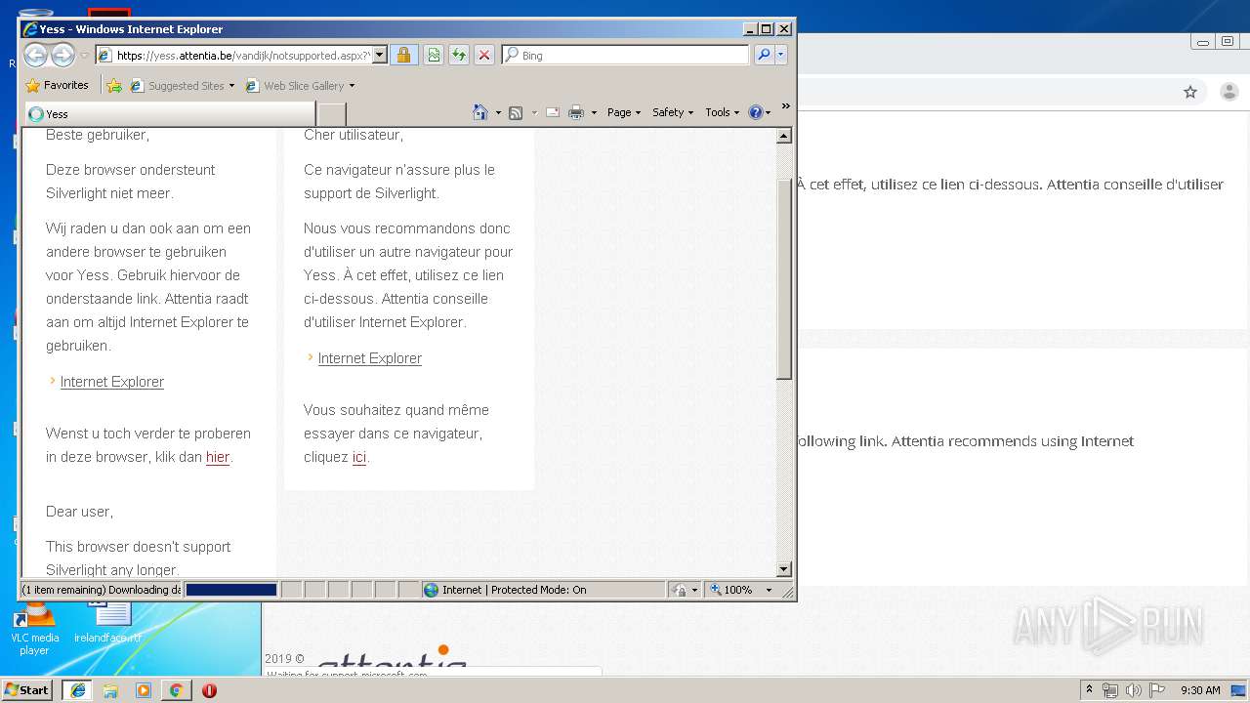Open Windows Explorer folder from taskbar

pyautogui.click(x=110, y=690)
